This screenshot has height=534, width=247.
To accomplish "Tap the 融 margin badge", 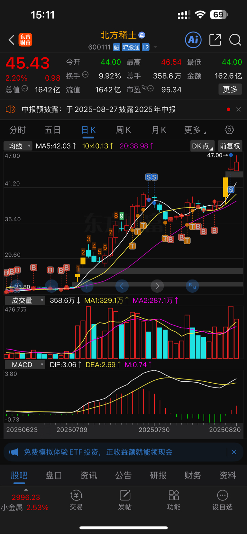I will click(116, 47).
